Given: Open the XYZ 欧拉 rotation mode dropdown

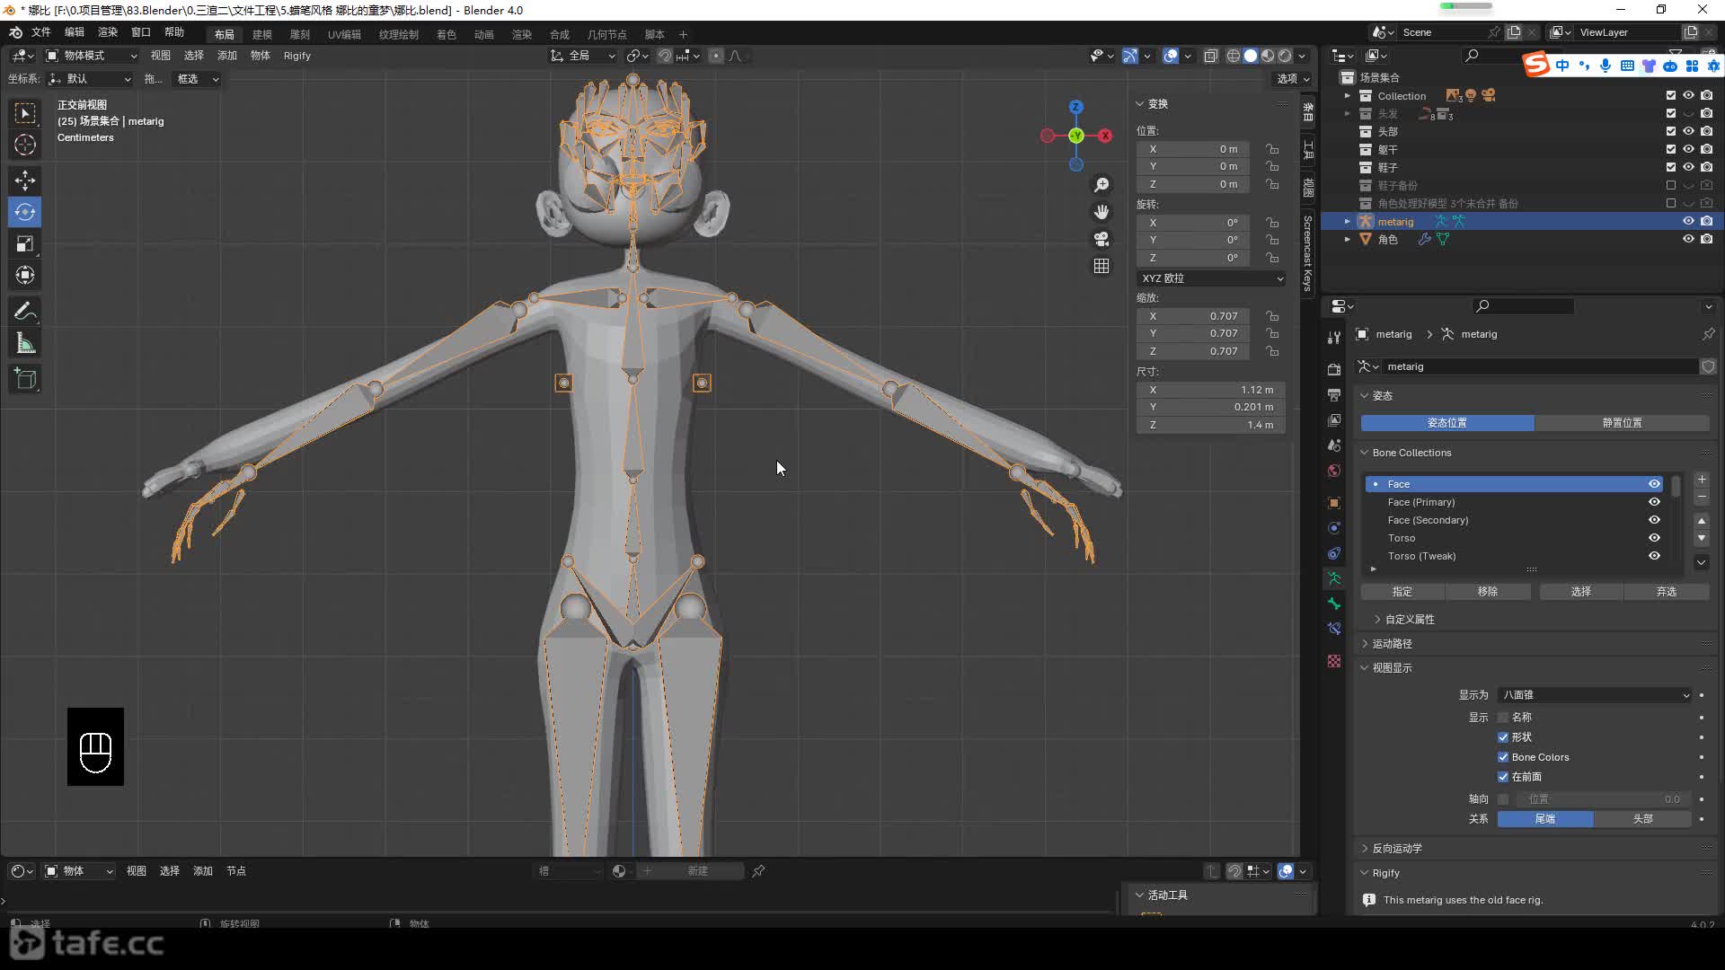Looking at the screenshot, I should (x=1211, y=278).
